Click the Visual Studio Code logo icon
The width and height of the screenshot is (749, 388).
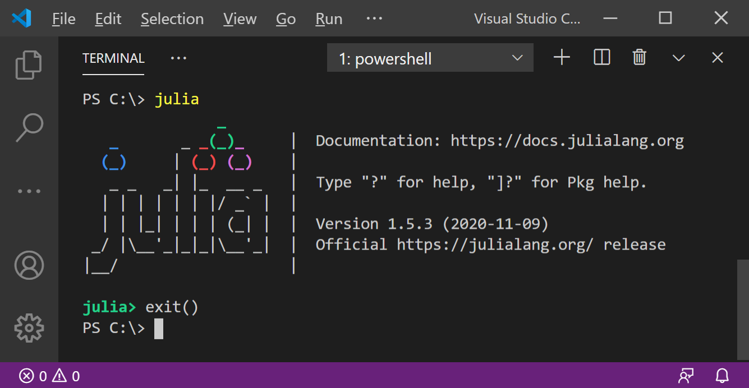point(21,19)
